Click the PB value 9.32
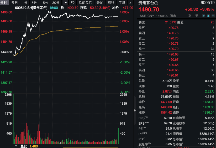 pos(168,139)
